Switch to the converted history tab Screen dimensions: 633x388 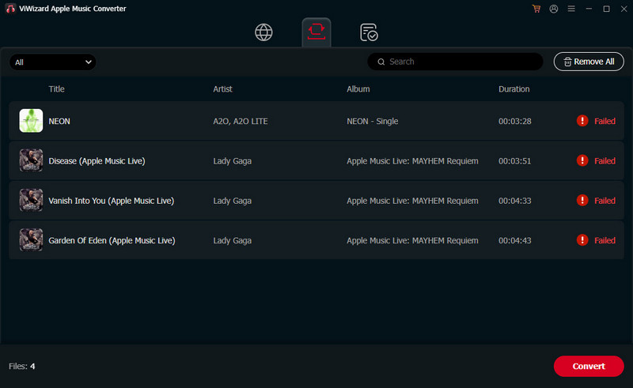coord(369,32)
